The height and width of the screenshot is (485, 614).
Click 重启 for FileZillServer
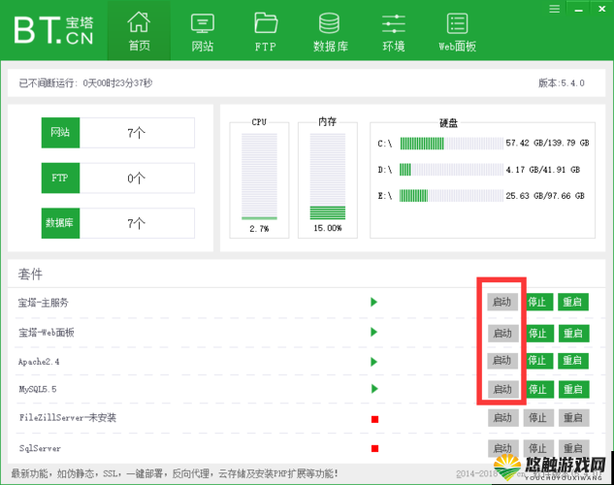573,418
